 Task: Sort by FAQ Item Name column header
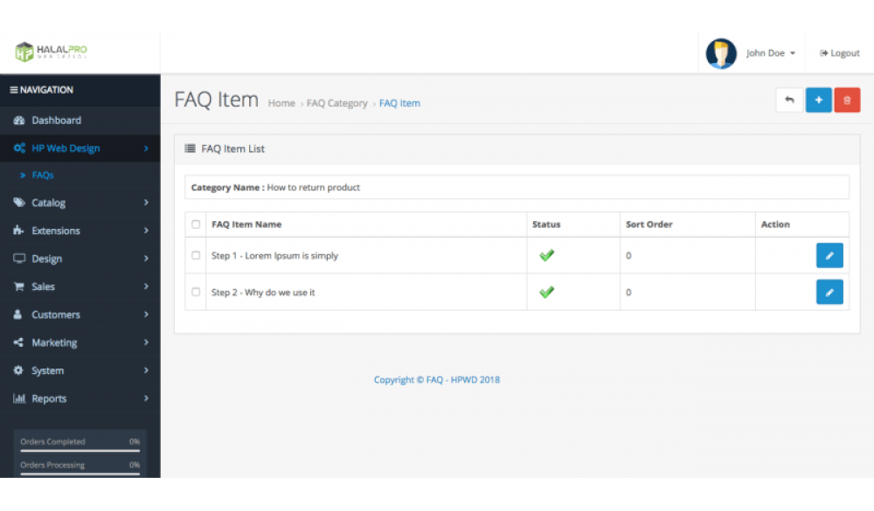pos(246,224)
